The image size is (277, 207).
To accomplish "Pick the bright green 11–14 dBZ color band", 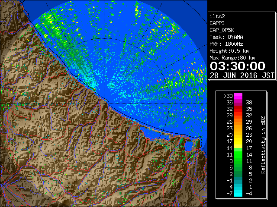I will 238,154.
